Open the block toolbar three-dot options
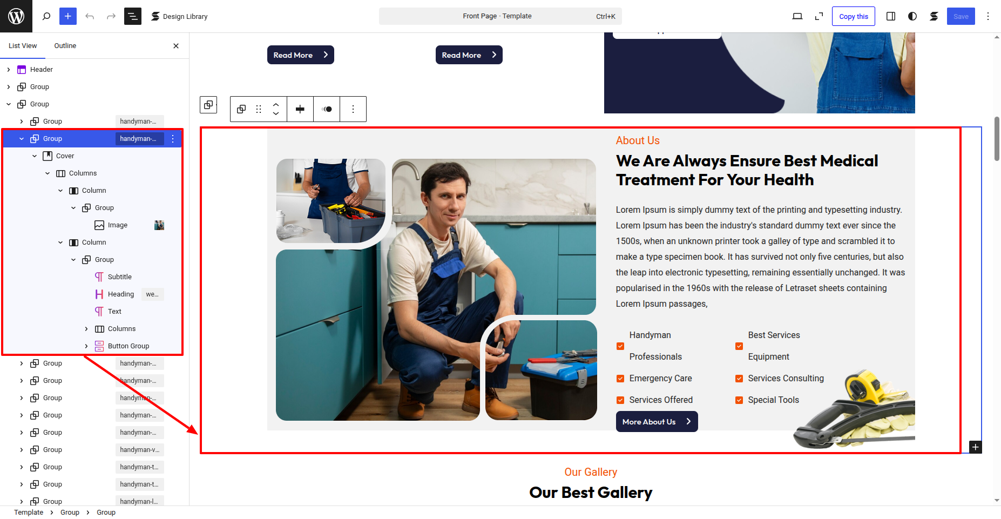This screenshot has height=519, width=1001. point(353,109)
